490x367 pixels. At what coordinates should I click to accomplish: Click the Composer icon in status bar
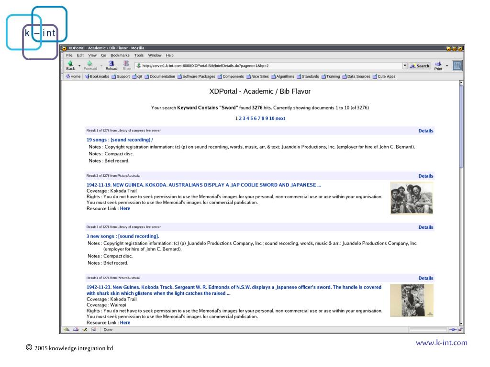pyautogui.click(x=85, y=330)
